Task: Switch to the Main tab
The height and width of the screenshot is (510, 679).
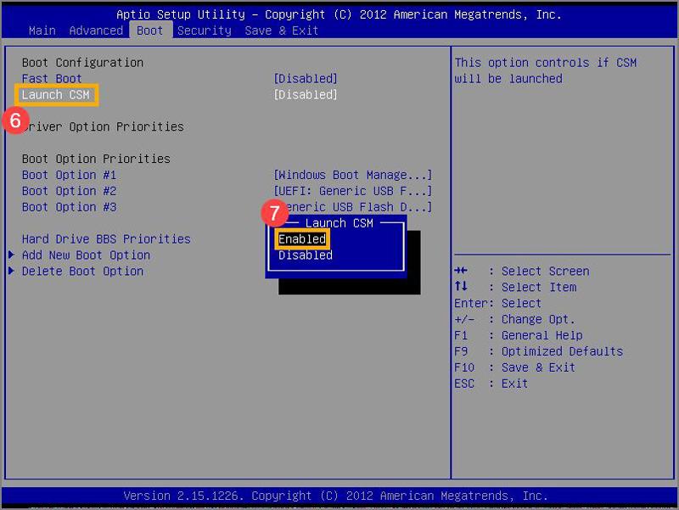Action: pos(42,31)
